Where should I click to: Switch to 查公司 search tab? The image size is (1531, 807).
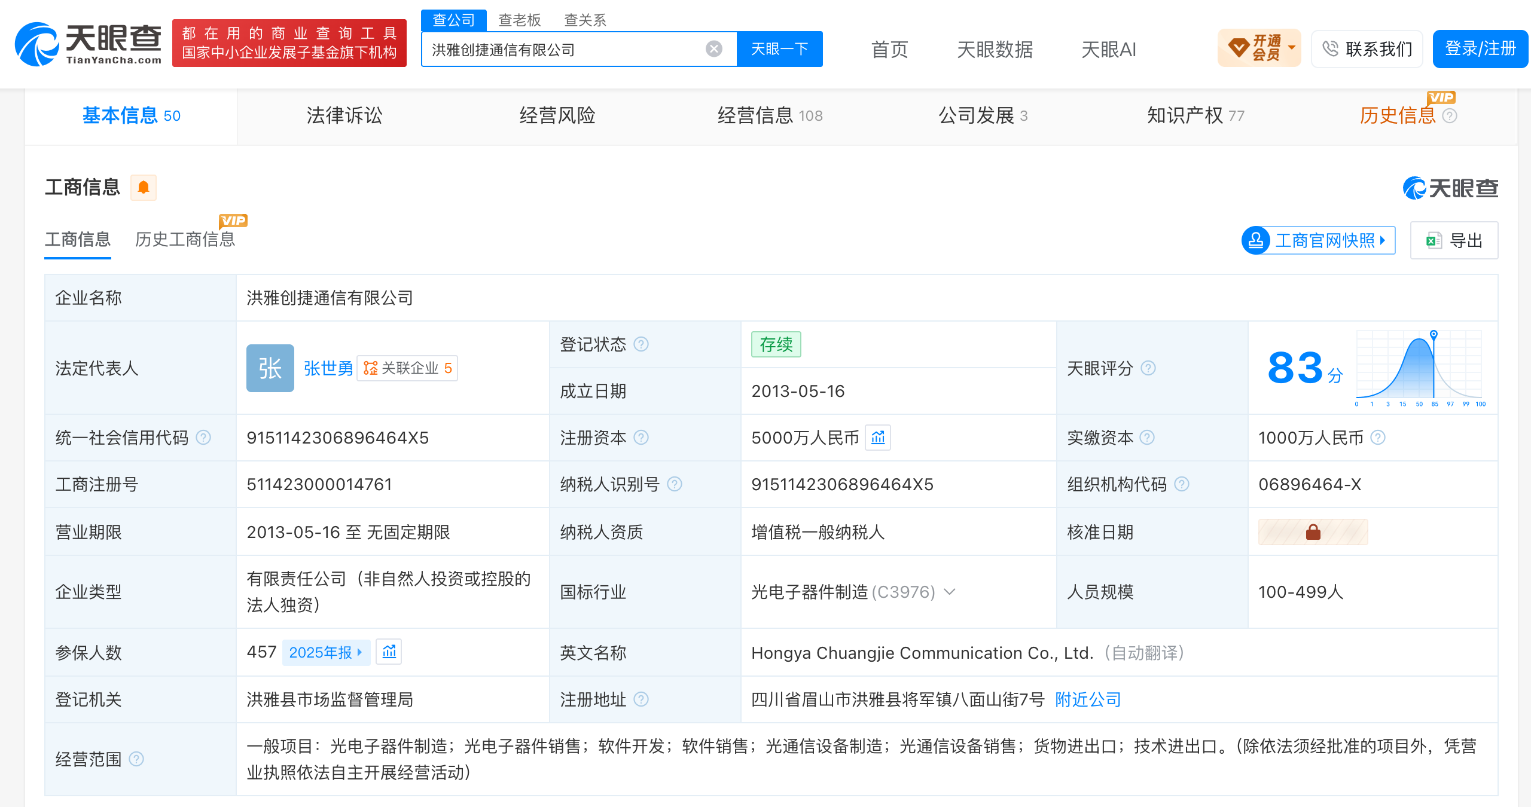coord(454,20)
